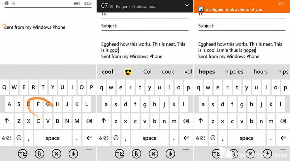
Task: Choose the 'cook' word suggestion
Action: (168, 72)
